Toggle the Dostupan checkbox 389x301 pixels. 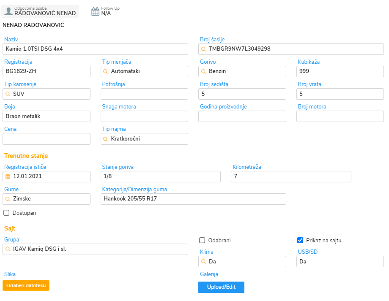click(x=6, y=213)
